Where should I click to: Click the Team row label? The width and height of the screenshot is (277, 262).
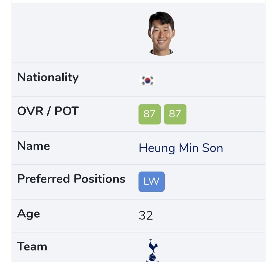coord(32,247)
